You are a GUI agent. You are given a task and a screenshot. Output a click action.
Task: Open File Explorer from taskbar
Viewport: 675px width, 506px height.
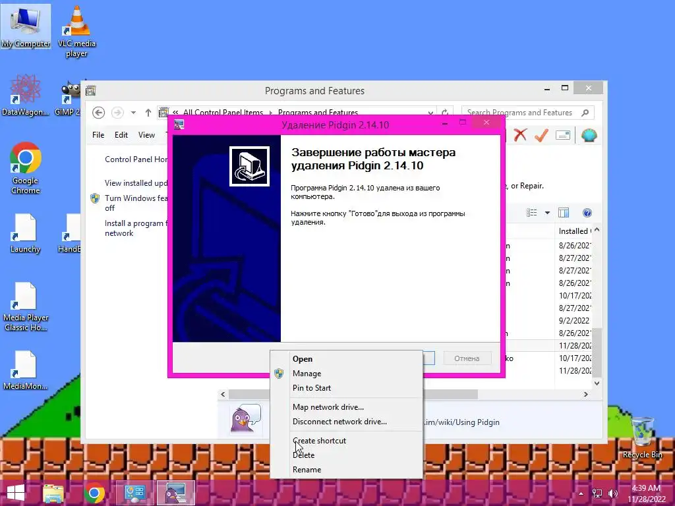point(53,493)
